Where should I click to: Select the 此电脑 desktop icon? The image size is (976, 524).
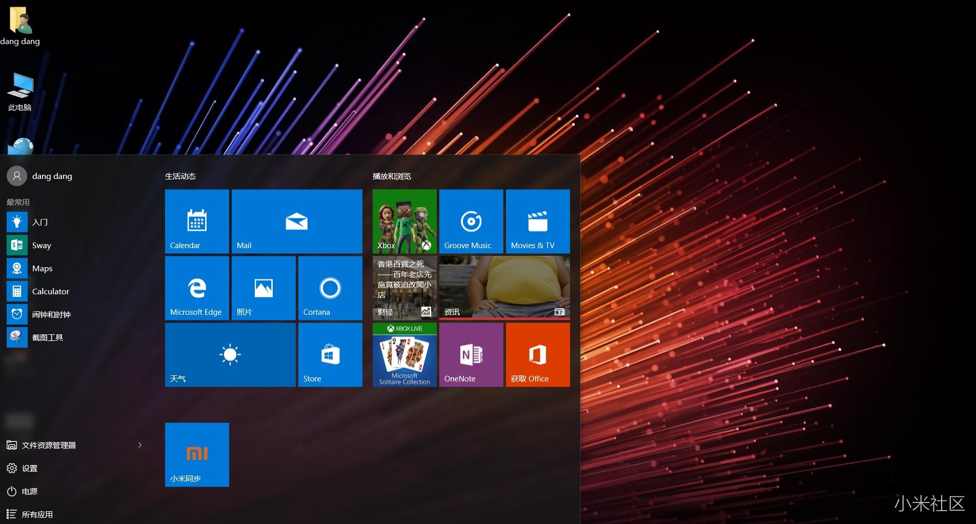coord(20,91)
